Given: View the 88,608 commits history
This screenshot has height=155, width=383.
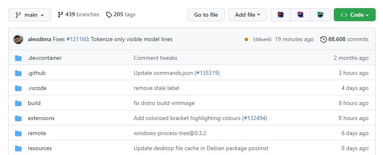Looking at the screenshot, I should click(x=344, y=39).
